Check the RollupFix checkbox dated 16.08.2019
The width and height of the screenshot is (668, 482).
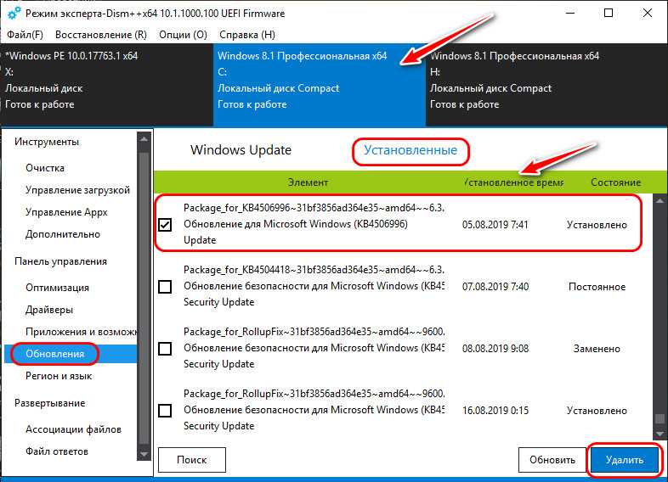(165, 411)
